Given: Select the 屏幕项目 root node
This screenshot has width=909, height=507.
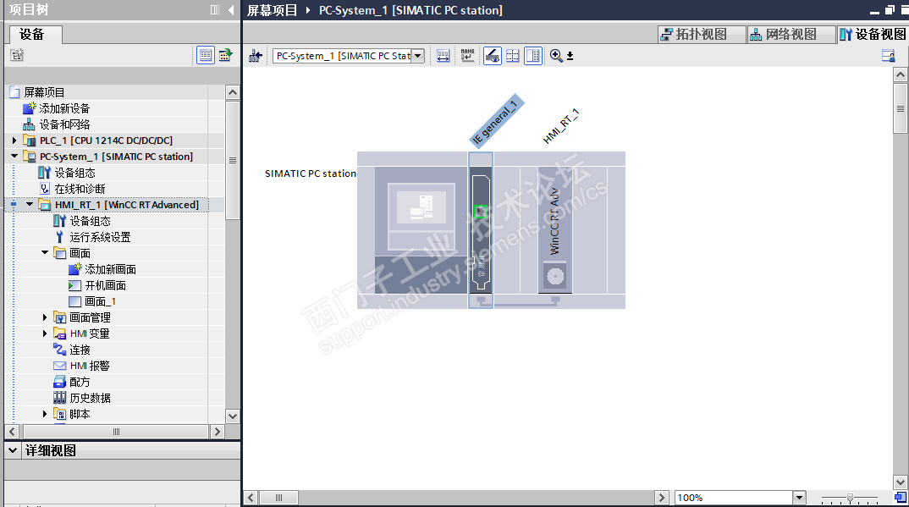Looking at the screenshot, I should [44, 92].
